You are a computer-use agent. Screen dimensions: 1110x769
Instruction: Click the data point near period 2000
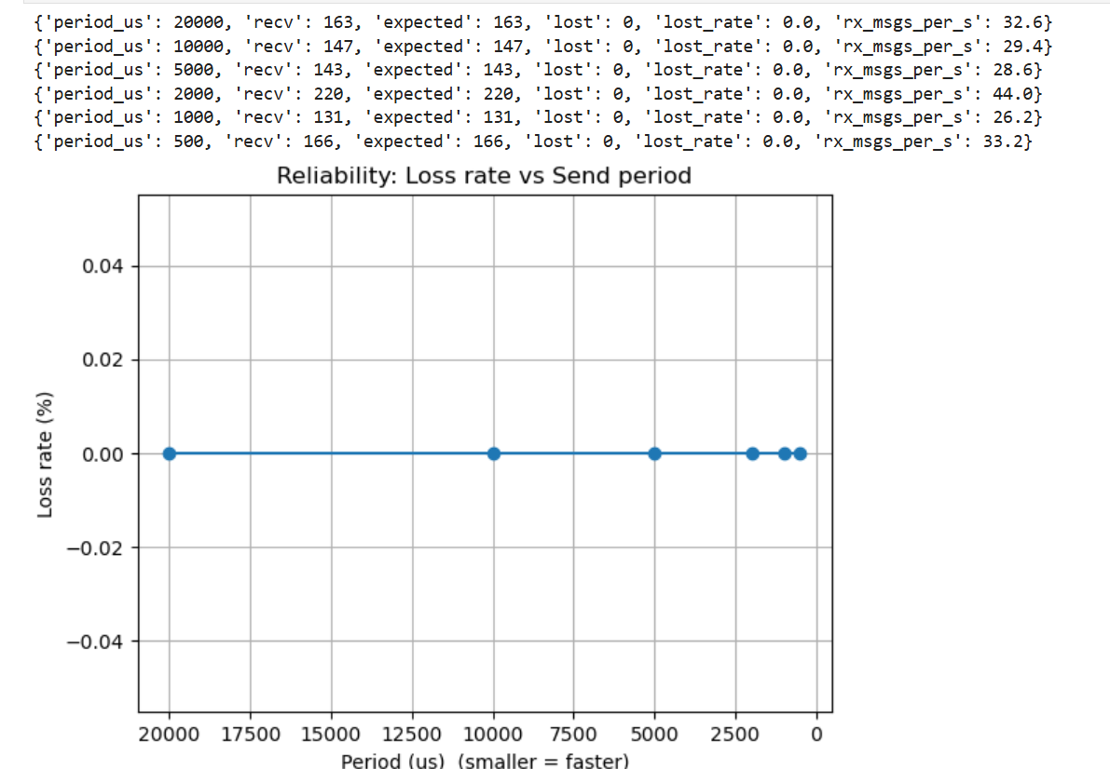coord(752,453)
